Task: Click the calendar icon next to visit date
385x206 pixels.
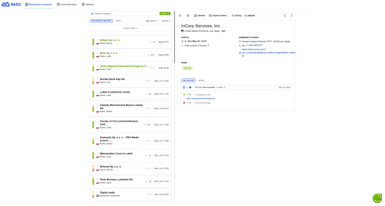Action: (x=182, y=41)
